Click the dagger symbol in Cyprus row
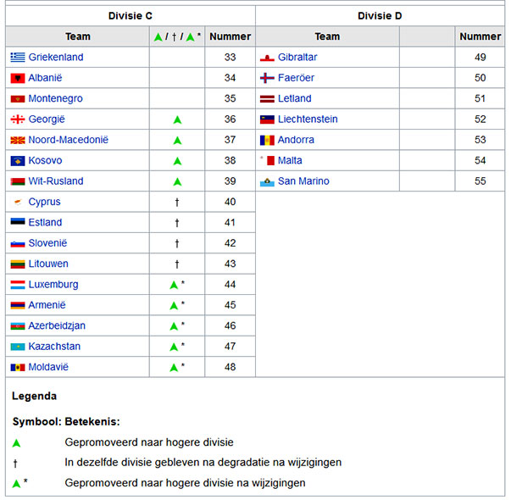511x500 pixels. 177,203
